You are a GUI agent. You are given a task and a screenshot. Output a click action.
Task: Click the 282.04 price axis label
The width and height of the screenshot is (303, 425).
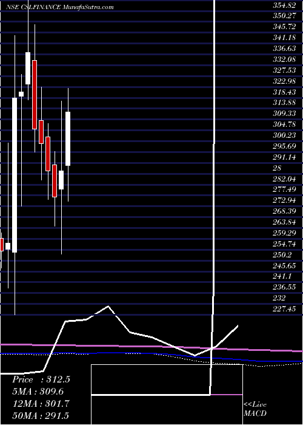tap(284, 178)
